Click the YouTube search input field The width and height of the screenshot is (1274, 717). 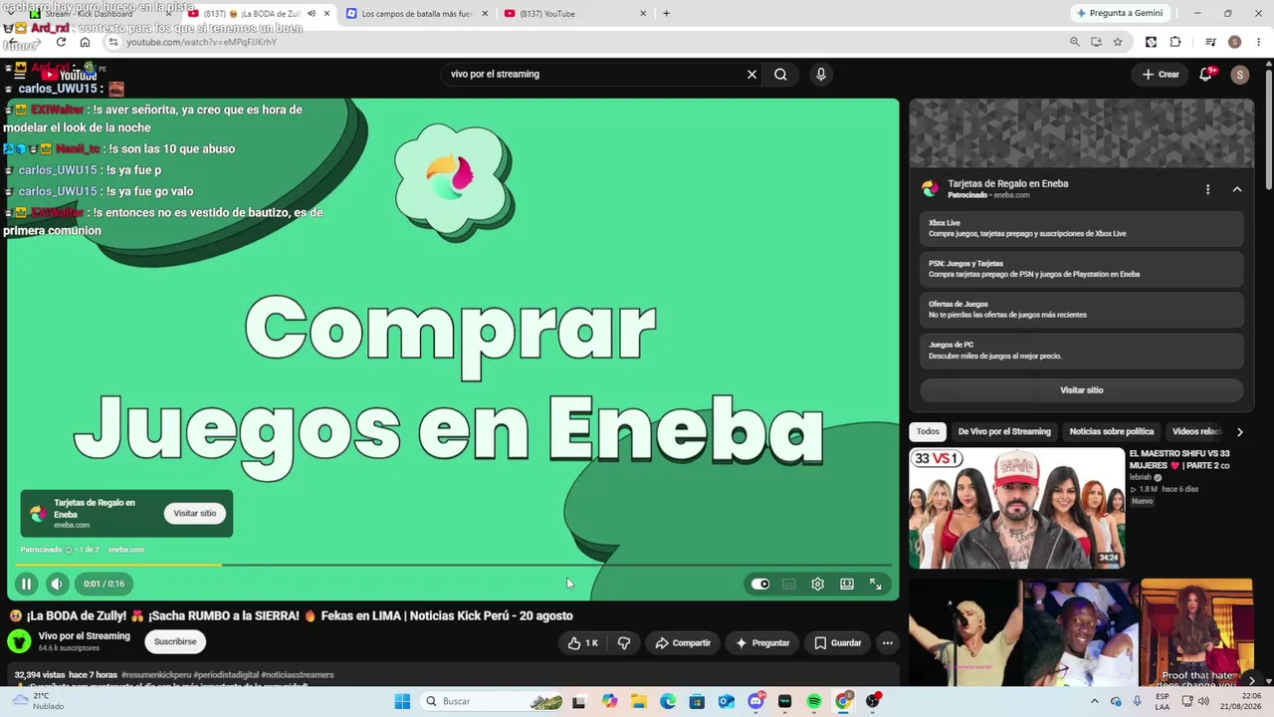pos(594,74)
